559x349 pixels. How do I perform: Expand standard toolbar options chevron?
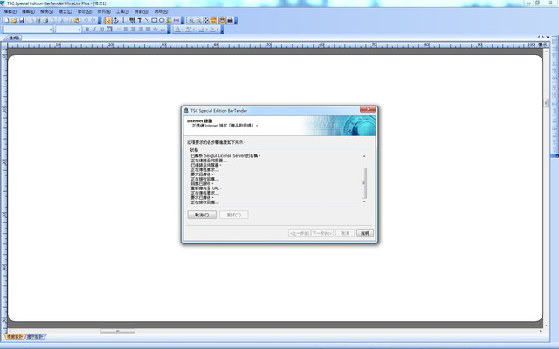pos(100,21)
